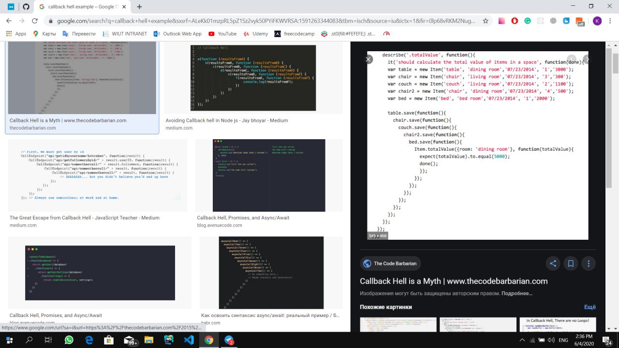Click Ещё to see more similar images

click(x=590, y=307)
